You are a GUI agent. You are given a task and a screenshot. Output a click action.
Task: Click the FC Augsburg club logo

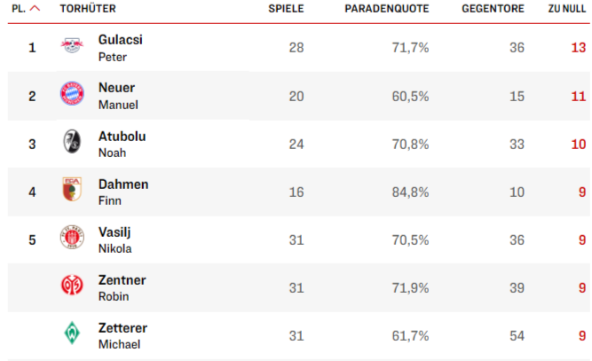(x=72, y=189)
